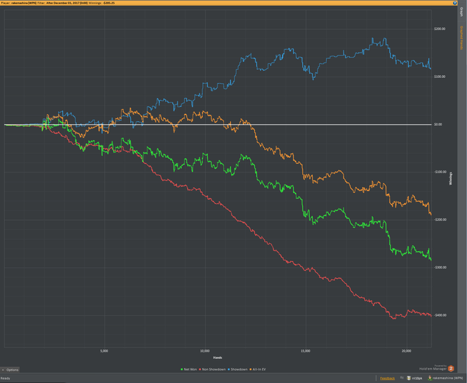Click the 5,000 hands axis tick label

point(104,351)
